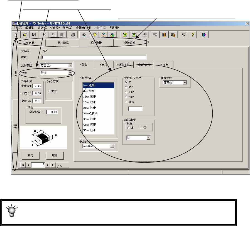Click the orange database toolbar icon
Image resolution: width=250 pixels, height=226 pixels.
click(173, 35)
